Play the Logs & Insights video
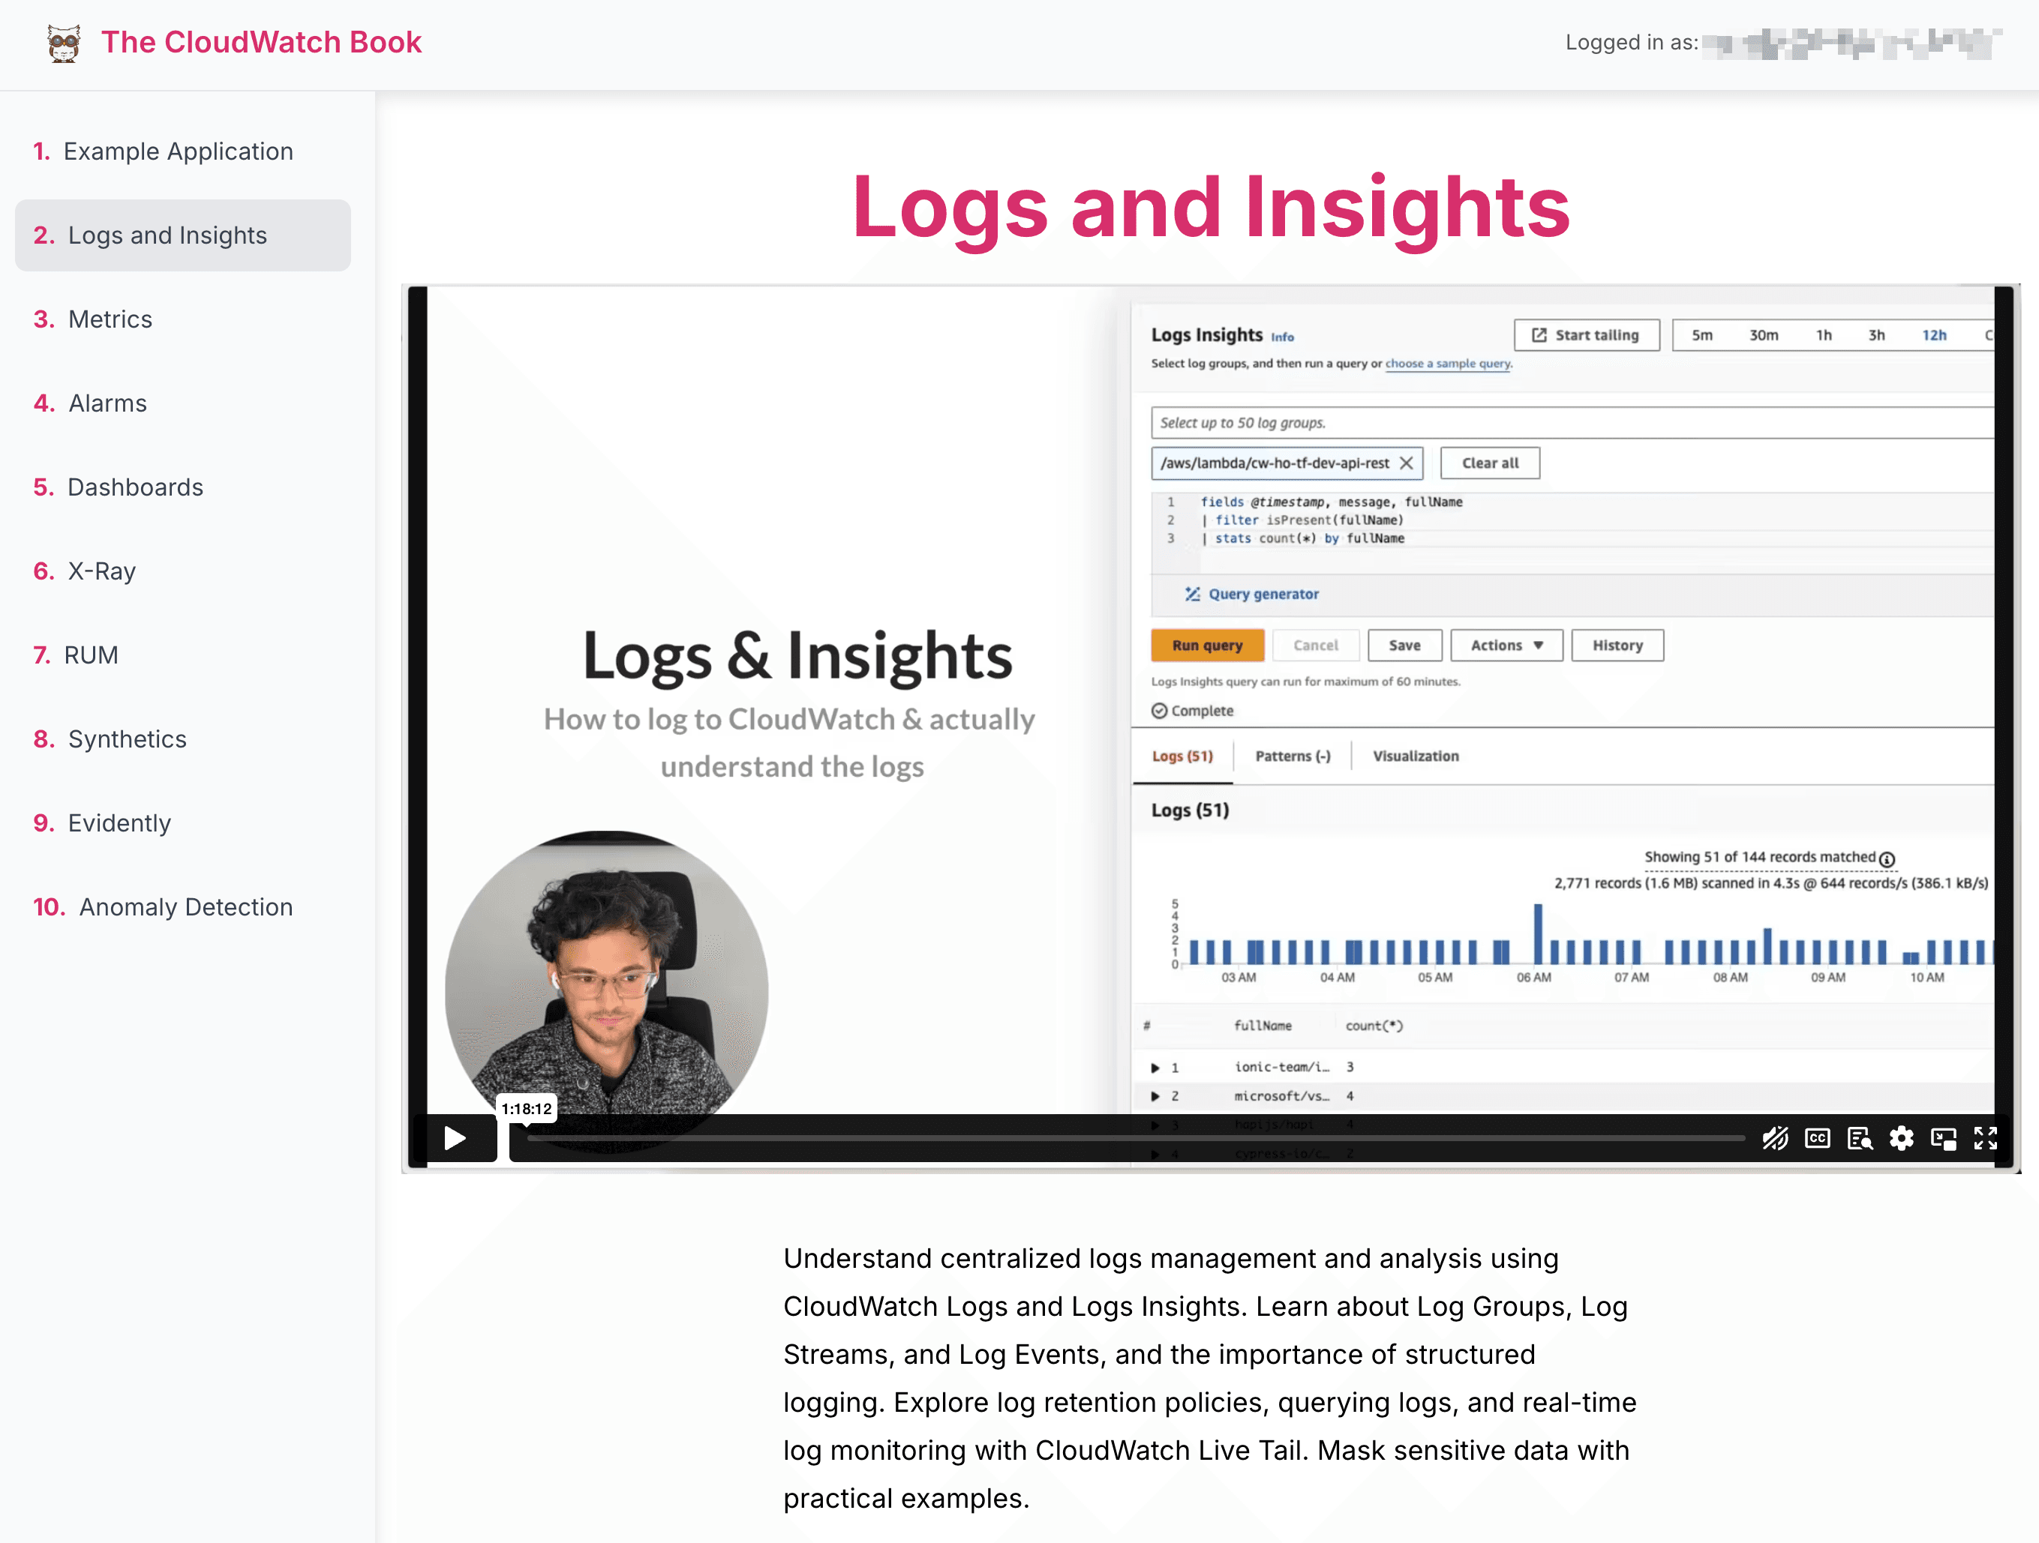Screen dimensions: 2039x1543 coord(455,1139)
